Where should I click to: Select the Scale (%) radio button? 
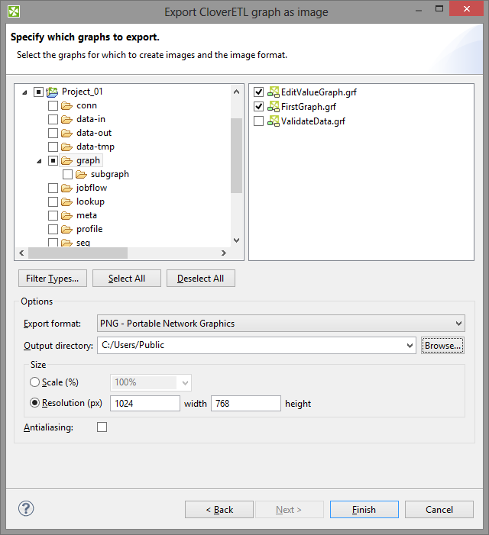pyautogui.click(x=35, y=382)
